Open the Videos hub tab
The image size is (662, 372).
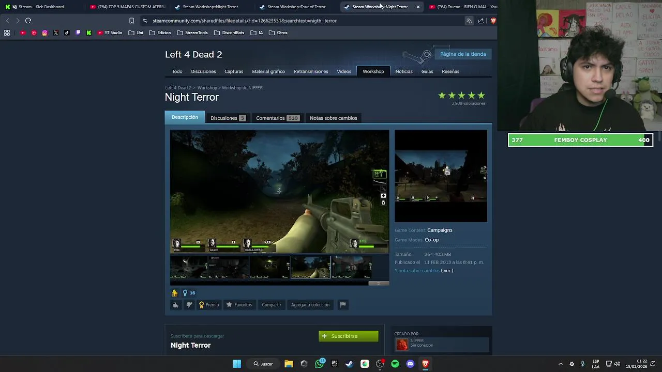(344, 71)
